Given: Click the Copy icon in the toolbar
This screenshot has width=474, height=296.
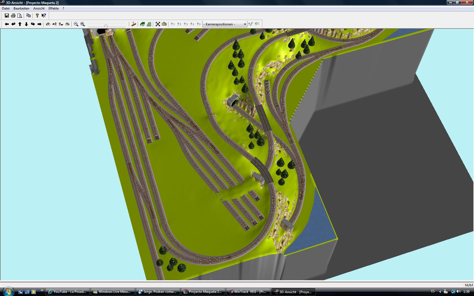Looking at the screenshot, I should [28, 16].
